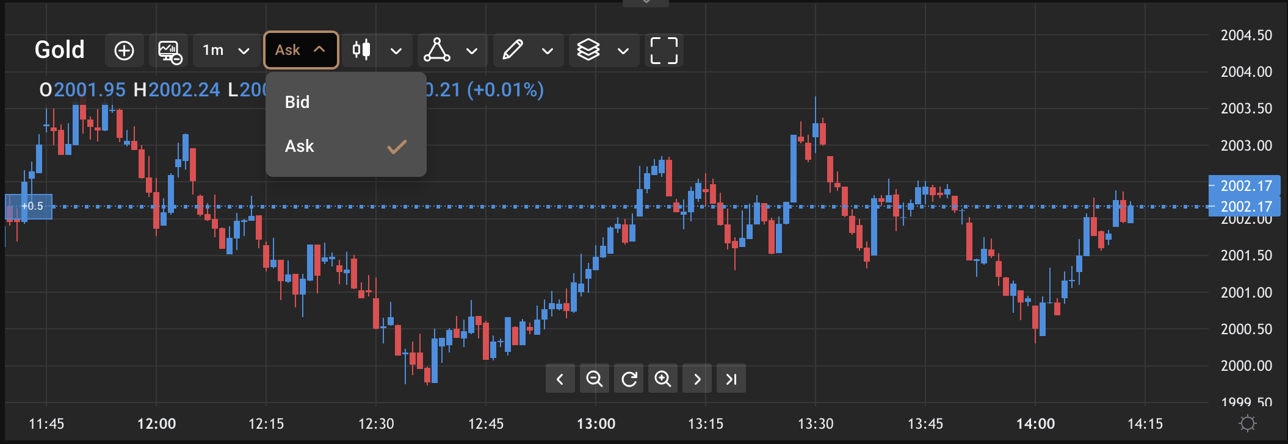Expand the pencil tool dropdown arrow

[x=548, y=51]
